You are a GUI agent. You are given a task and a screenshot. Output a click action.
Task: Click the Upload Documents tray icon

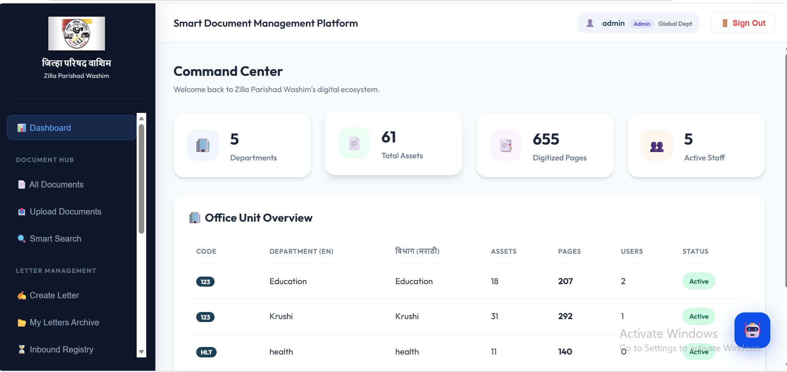tap(22, 212)
